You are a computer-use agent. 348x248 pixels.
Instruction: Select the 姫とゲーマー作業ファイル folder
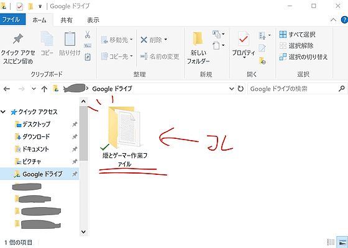point(125,136)
